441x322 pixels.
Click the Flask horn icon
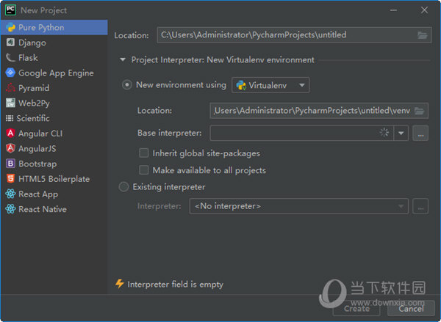(x=10, y=57)
